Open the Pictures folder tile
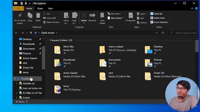 pyautogui.click(x=153, y=63)
